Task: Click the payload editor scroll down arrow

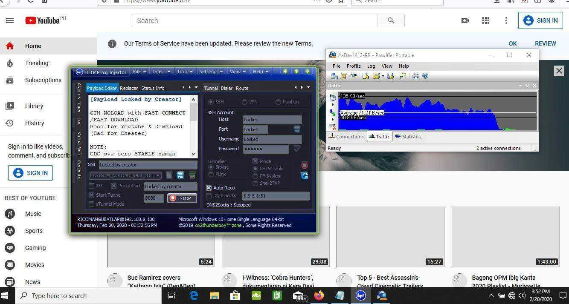Action: 193,154
